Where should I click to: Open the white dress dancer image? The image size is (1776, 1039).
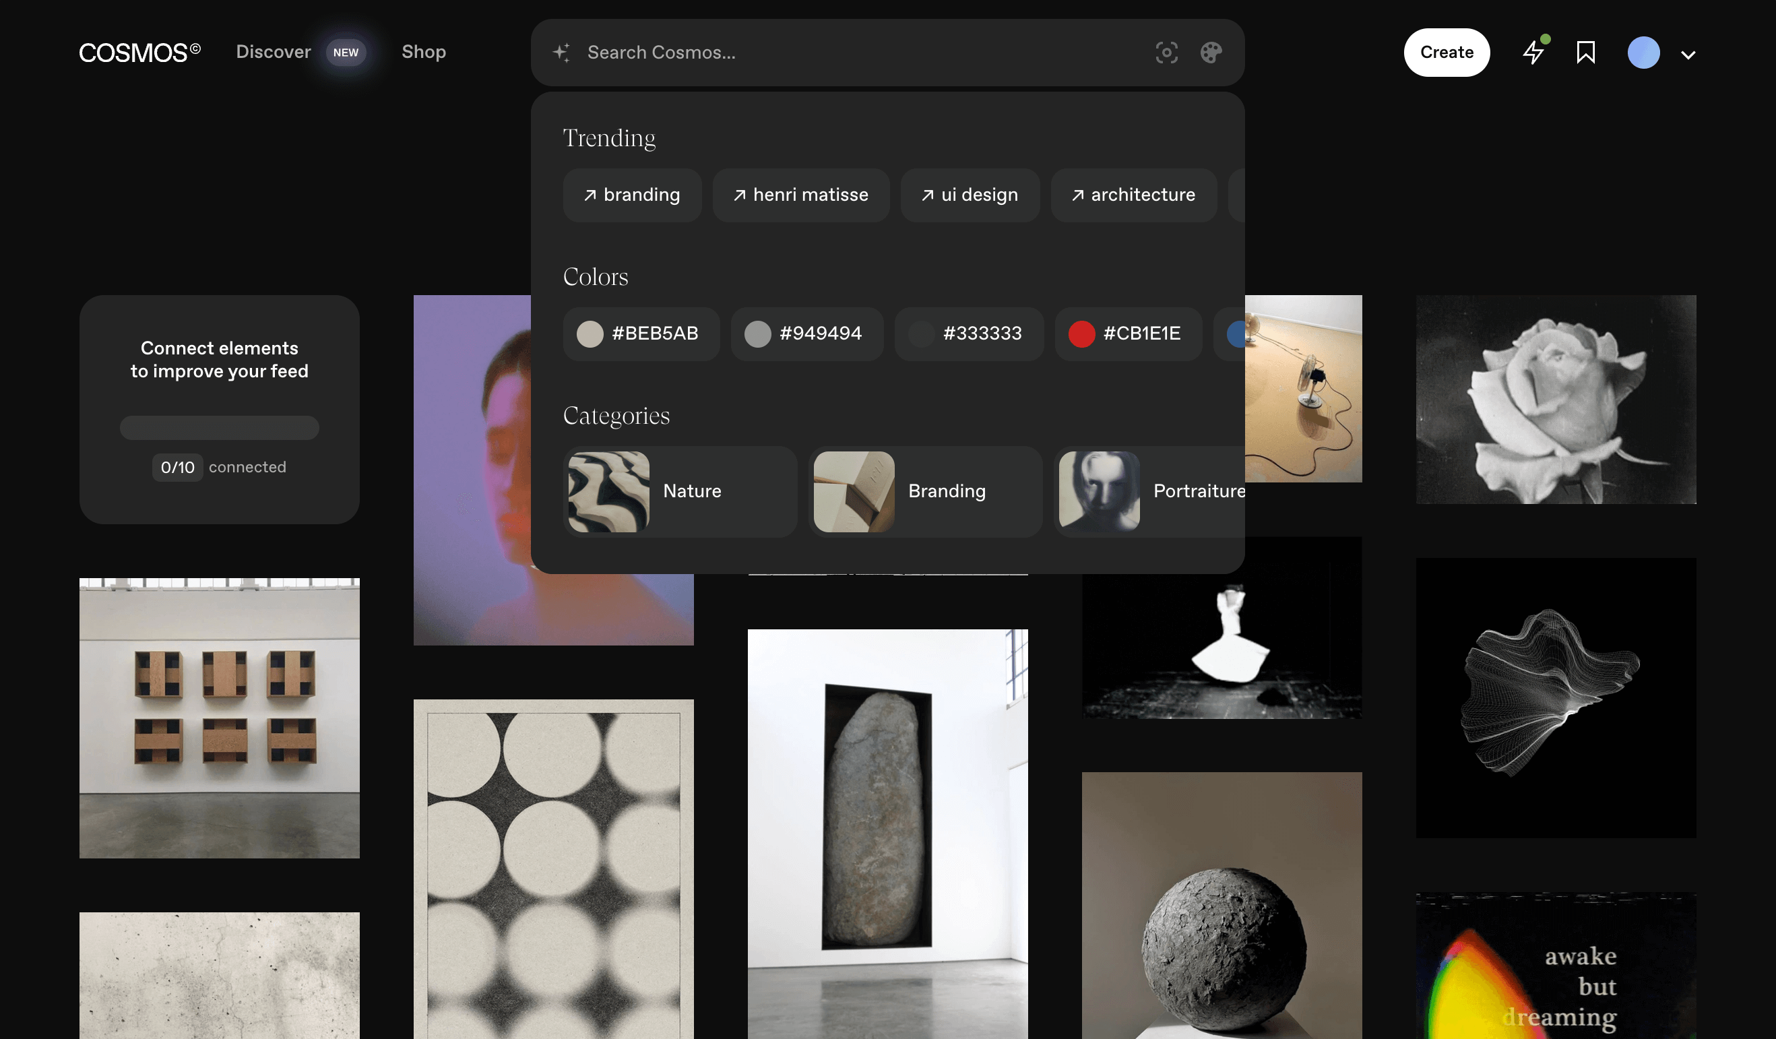(1222, 646)
